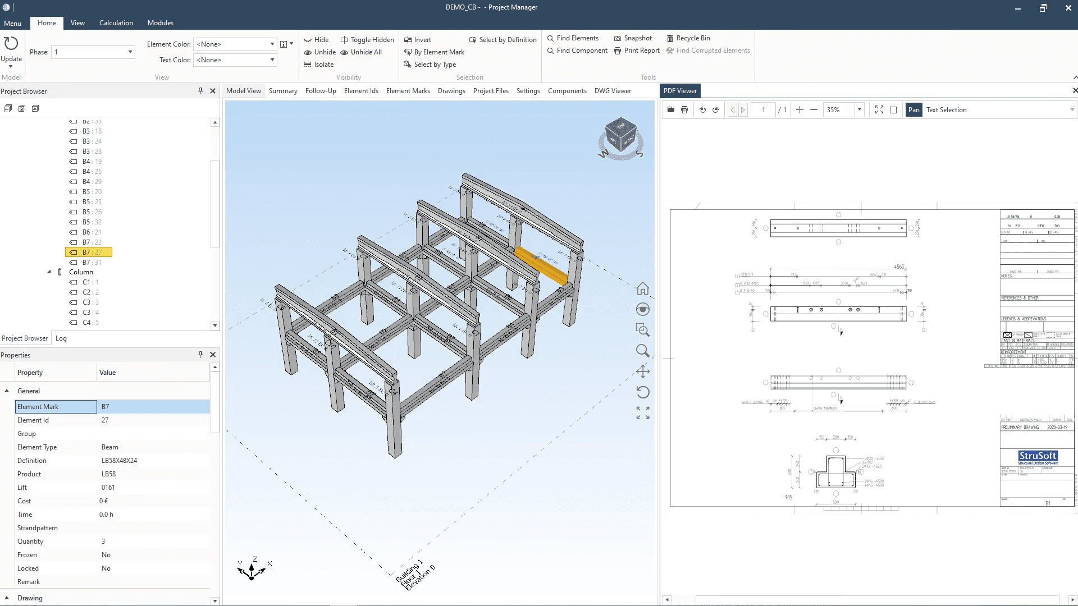The width and height of the screenshot is (1078, 606).
Task: Click the home view reset icon
Action: pos(643,290)
